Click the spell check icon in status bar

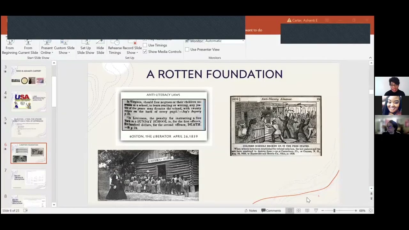[x=25, y=211]
